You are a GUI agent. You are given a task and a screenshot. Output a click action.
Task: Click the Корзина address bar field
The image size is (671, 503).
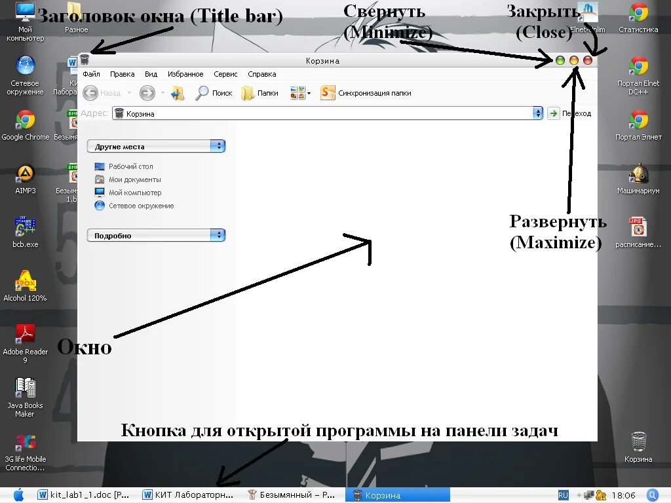[x=323, y=113]
